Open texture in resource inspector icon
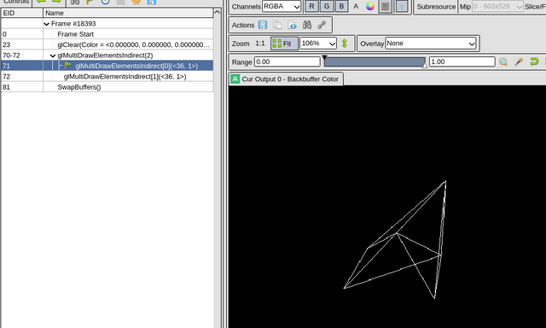Screen dimensions: 546x328 pos(292,25)
